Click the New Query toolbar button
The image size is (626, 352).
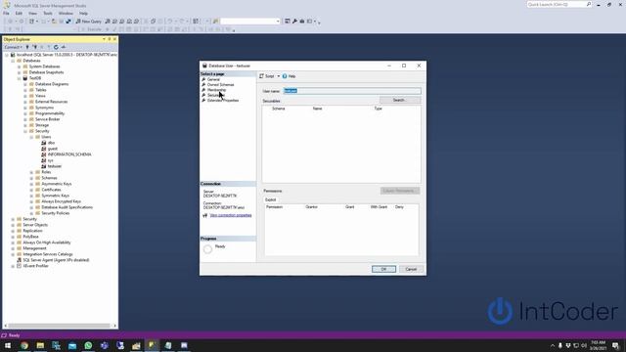(88, 22)
